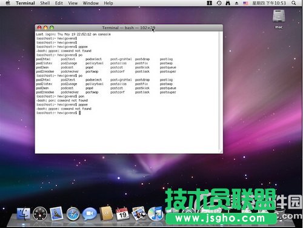Click the 'Last login' line in Terminal
Image resolution: width=303 pixels, height=228 pixels.
point(73,34)
